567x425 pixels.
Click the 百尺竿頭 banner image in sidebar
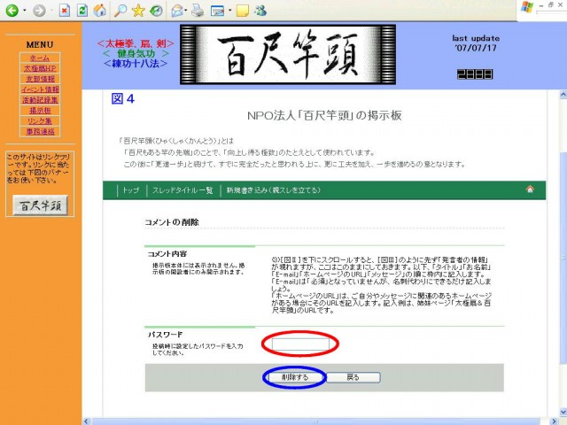click(39, 205)
